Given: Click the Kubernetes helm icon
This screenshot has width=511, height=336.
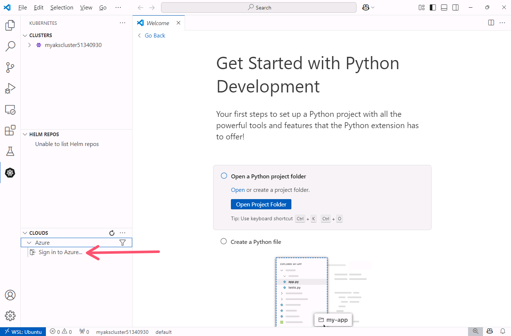Looking at the screenshot, I should pyautogui.click(x=10, y=173).
